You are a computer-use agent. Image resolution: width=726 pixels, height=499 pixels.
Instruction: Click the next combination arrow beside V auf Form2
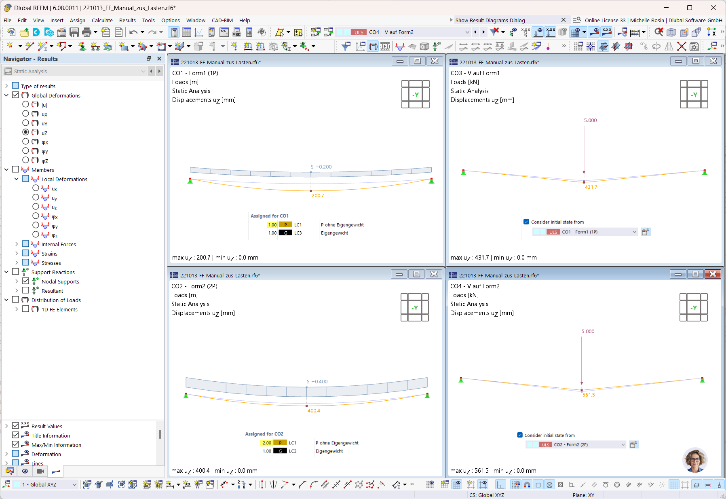(483, 32)
